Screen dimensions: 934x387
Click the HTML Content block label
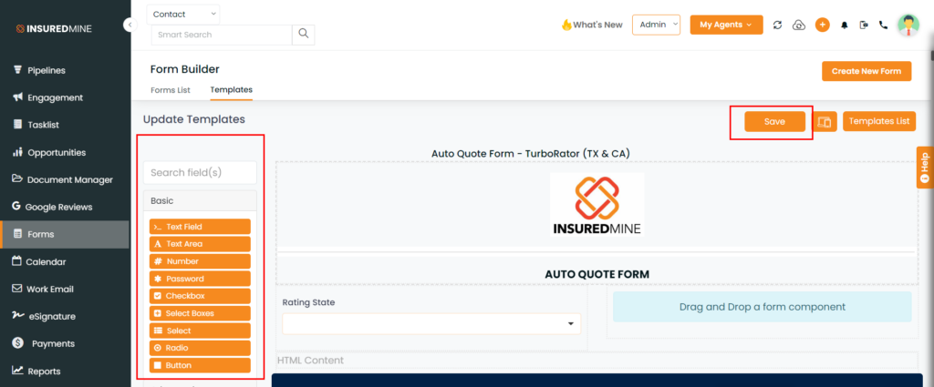pyautogui.click(x=310, y=361)
